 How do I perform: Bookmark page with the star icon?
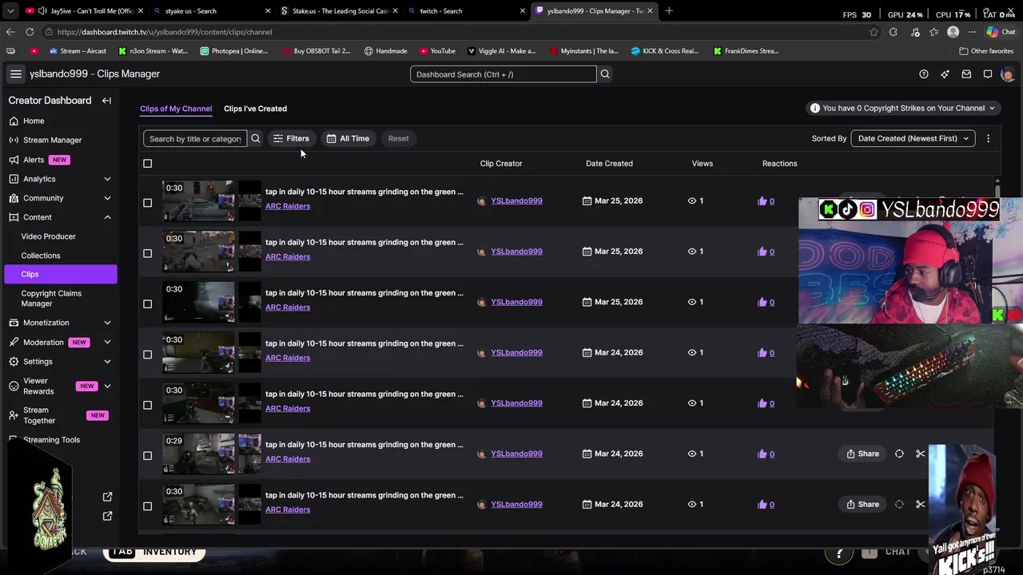point(874,32)
